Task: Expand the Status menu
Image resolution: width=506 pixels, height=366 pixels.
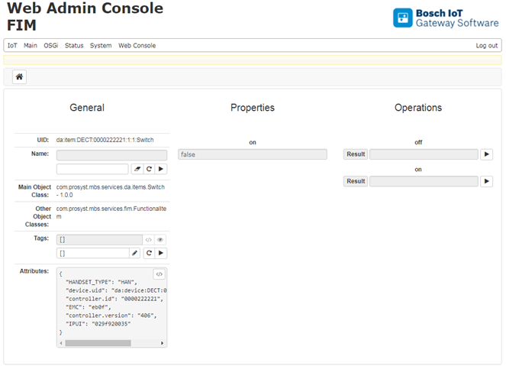Action: click(x=74, y=46)
